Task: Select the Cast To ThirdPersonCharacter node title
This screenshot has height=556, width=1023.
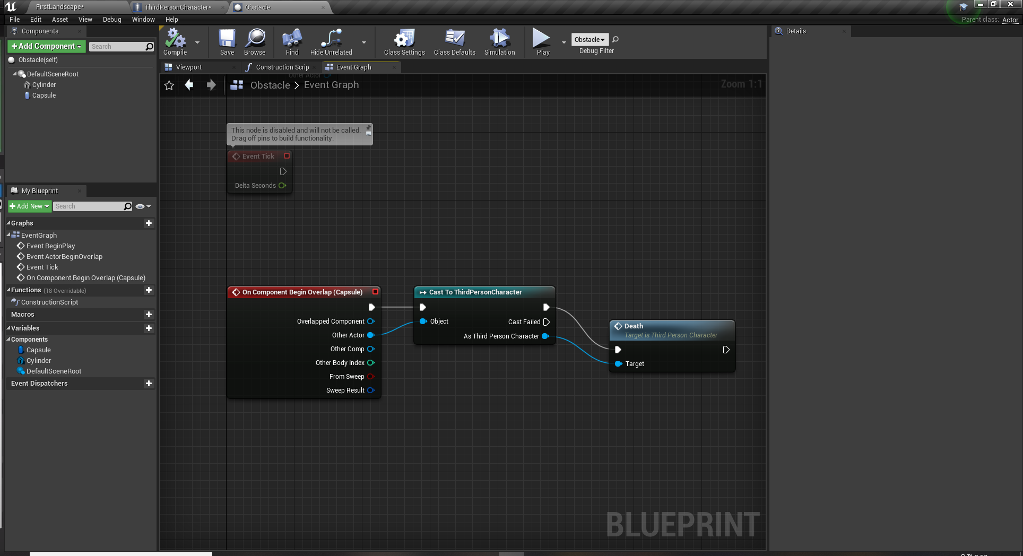Action: coord(475,292)
